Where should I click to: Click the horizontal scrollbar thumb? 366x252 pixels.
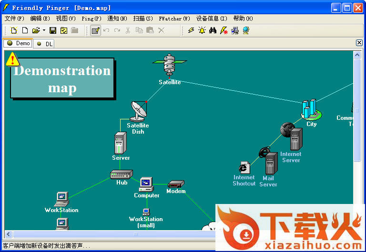(x=135, y=234)
